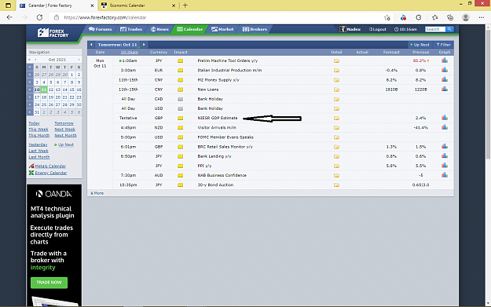Open the Last Month link
491x307 pixels.
(x=38, y=157)
